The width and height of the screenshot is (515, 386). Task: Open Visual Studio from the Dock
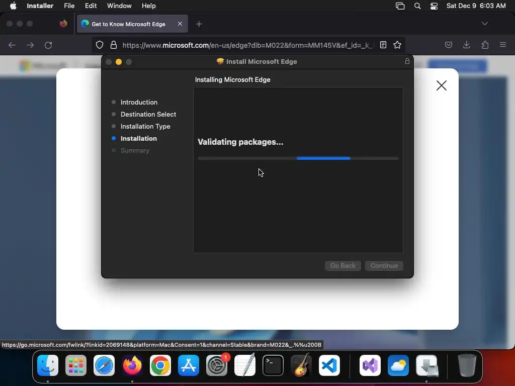370,365
